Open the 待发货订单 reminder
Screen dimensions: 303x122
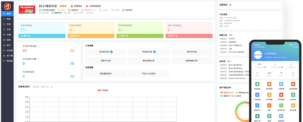tap(149, 52)
